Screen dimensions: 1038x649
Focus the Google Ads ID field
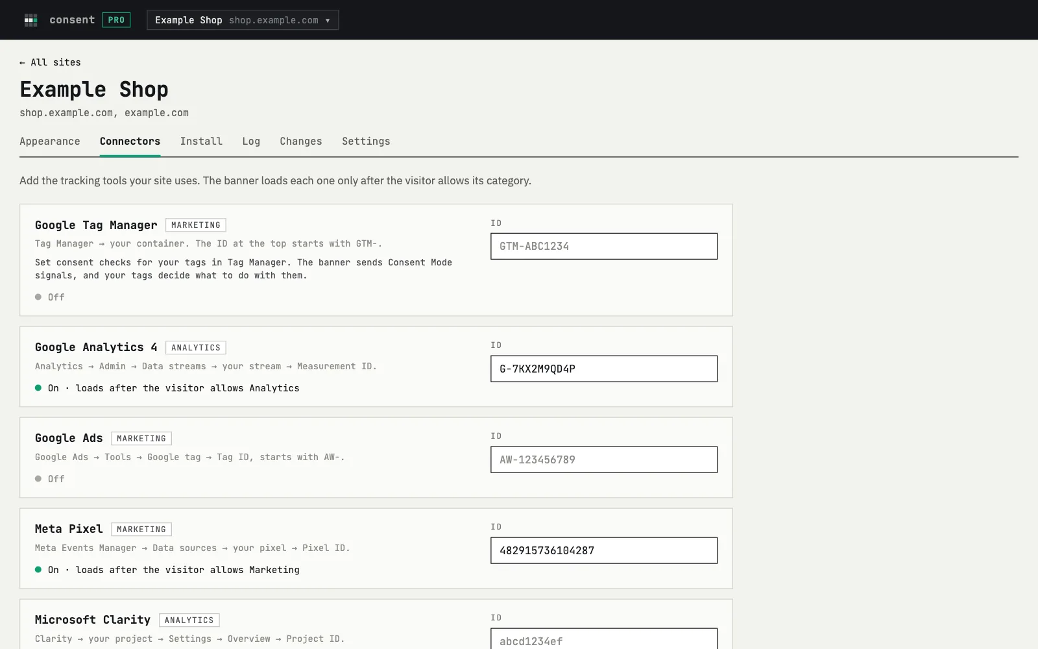pos(604,459)
